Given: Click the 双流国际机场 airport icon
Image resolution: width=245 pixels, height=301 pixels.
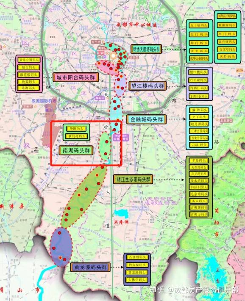Looking at the screenshot, I should pyautogui.click(x=48, y=109).
